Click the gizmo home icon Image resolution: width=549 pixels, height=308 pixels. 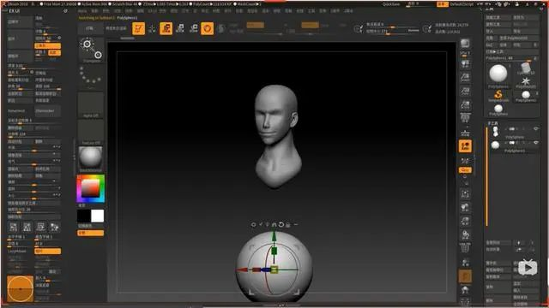pos(274,224)
